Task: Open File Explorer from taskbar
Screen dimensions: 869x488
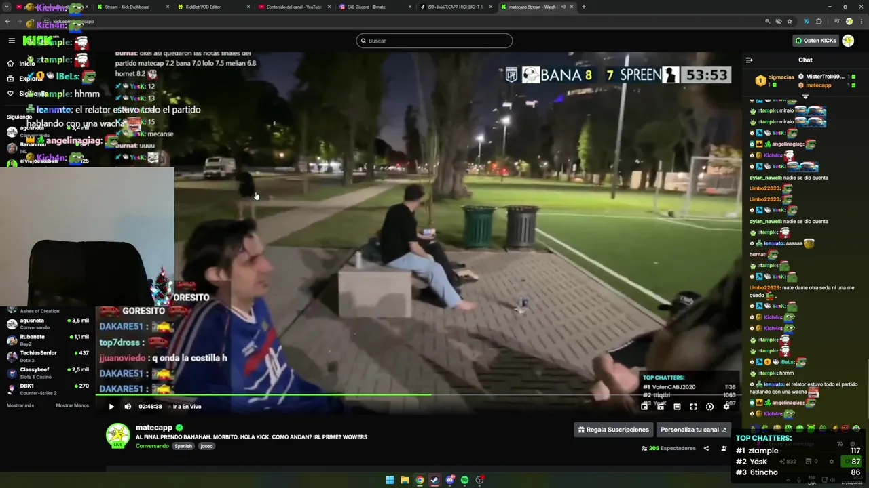Action: pos(405,480)
